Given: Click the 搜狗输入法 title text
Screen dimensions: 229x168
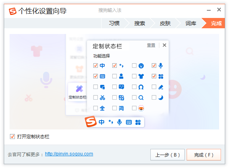Looking at the screenshot, I should [x=110, y=10].
